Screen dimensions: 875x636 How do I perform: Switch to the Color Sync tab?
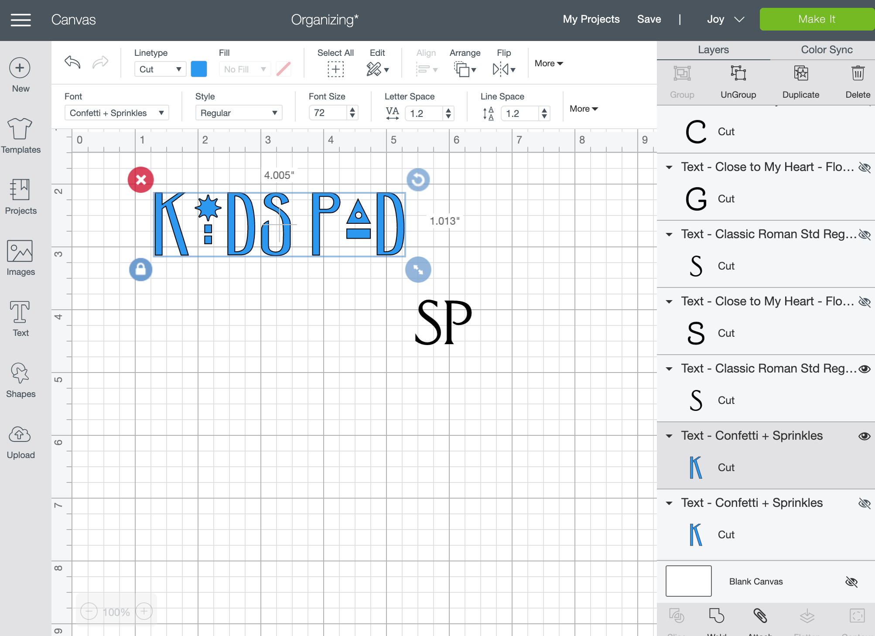tap(827, 50)
